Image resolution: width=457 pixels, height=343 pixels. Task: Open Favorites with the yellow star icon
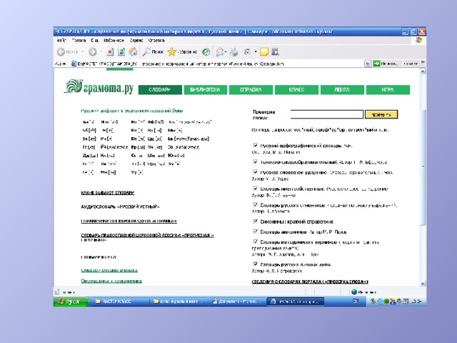point(172,52)
